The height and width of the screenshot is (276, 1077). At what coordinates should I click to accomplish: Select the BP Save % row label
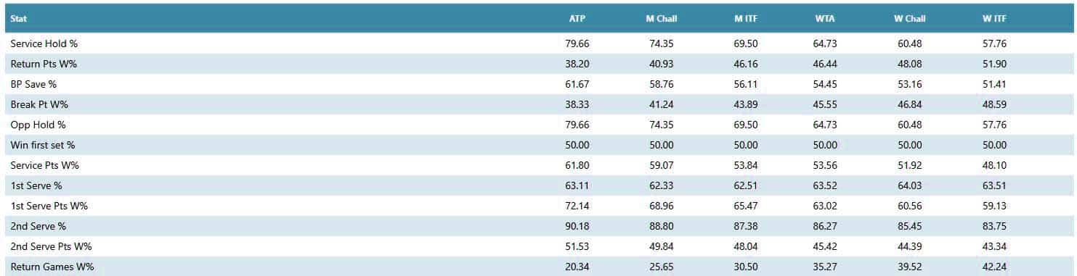(x=33, y=84)
